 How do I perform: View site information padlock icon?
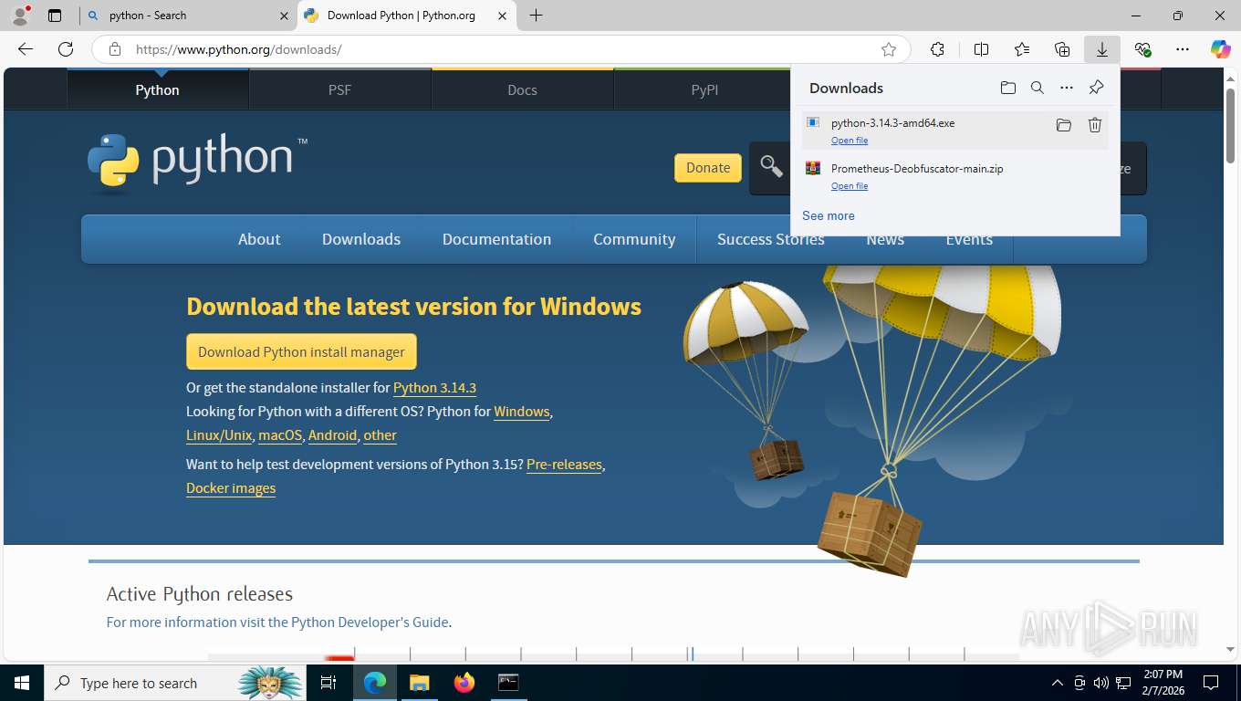[x=114, y=49]
